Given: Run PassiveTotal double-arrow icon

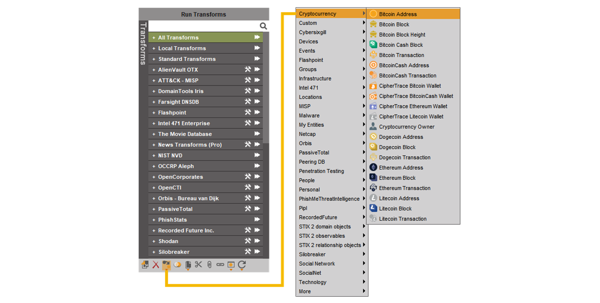Looking at the screenshot, I should click(257, 209).
